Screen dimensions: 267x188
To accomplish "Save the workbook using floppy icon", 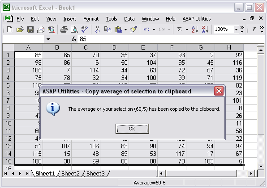I will [x=30, y=29].
